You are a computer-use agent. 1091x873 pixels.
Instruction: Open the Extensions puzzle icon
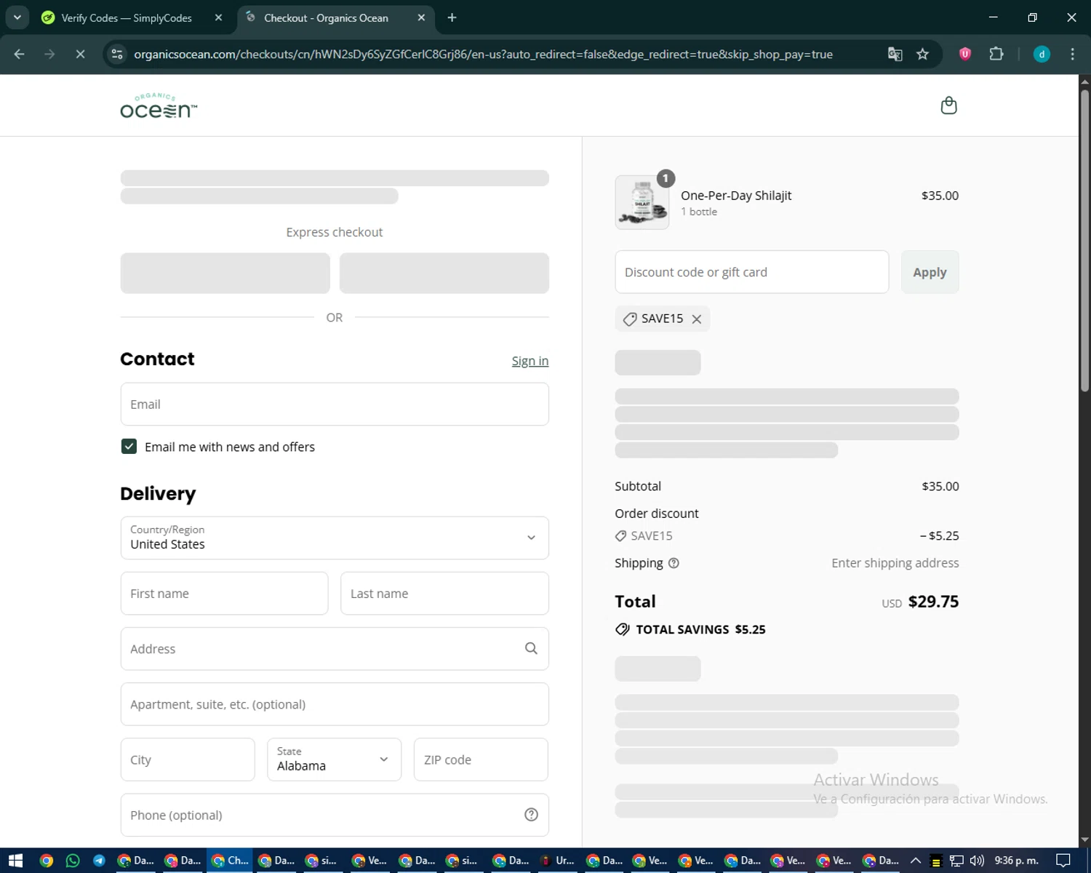pyautogui.click(x=996, y=54)
